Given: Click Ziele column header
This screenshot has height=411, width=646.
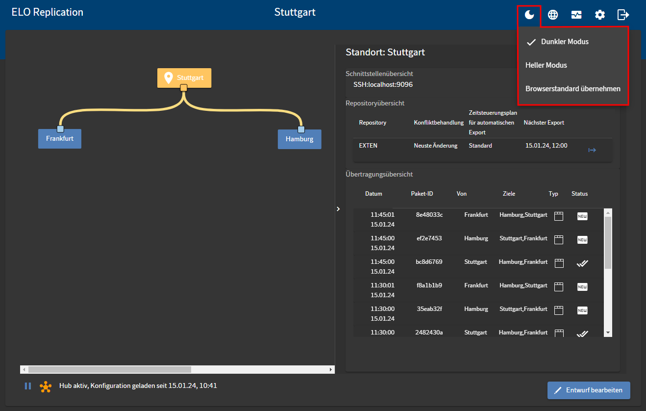Looking at the screenshot, I should click(509, 194).
